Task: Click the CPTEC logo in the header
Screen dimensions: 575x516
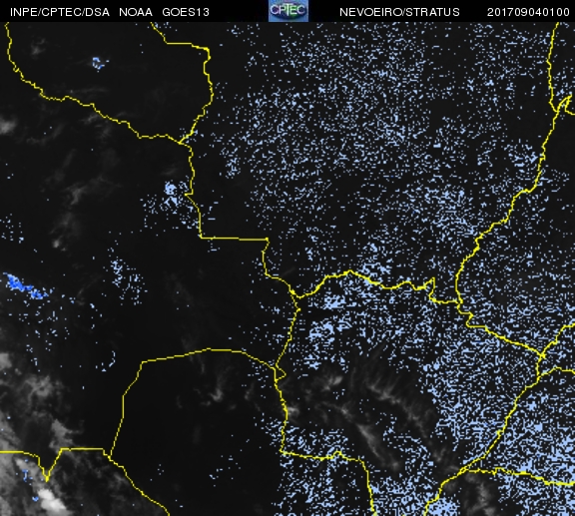Action: 288,11
